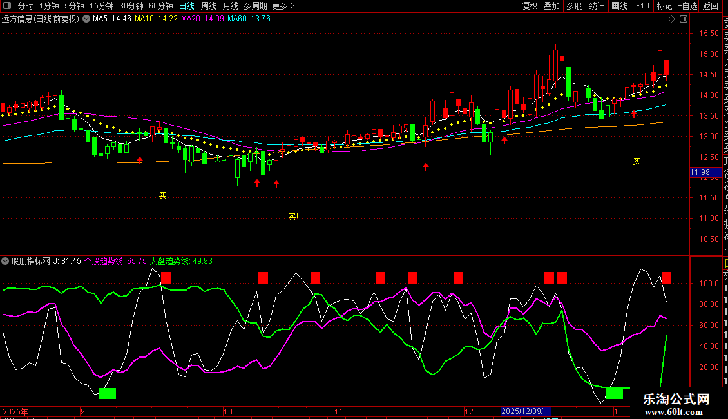The width and height of the screenshot is (728, 419).
Task: Click the 大盘趋势线: 49.93 label
Action: click(x=181, y=261)
